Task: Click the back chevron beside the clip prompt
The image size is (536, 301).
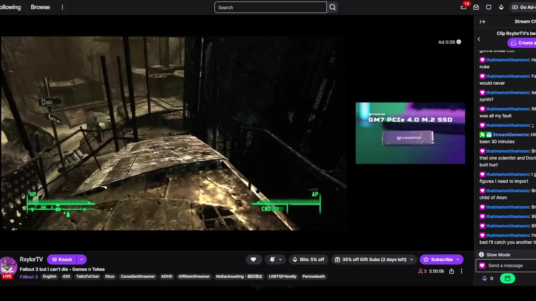Action: coord(479,39)
